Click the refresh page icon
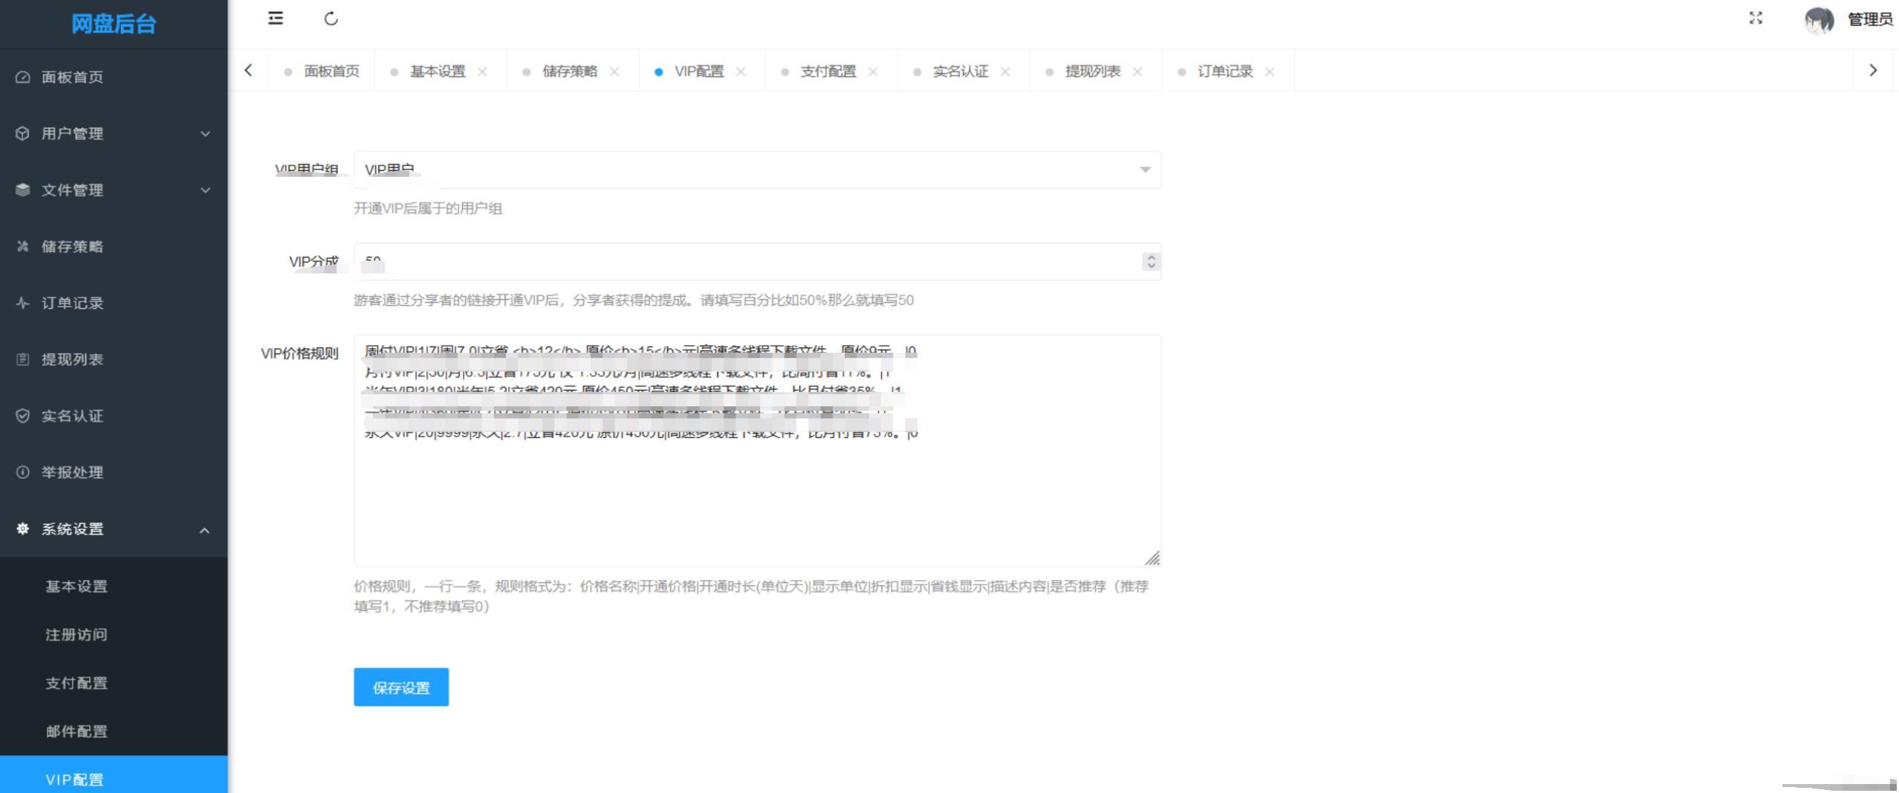 [x=331, y=19]
